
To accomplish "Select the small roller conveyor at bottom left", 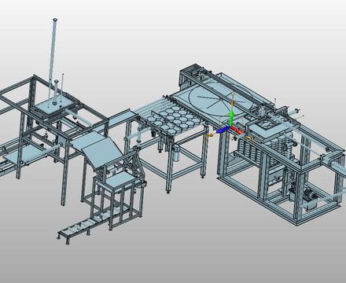I will [x=79, y=229].
